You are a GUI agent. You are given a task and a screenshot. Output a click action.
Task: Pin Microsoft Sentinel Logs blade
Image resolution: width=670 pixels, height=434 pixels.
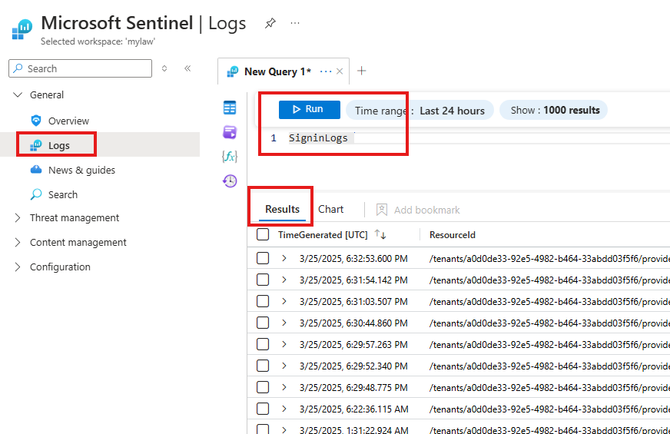[270, 23]
